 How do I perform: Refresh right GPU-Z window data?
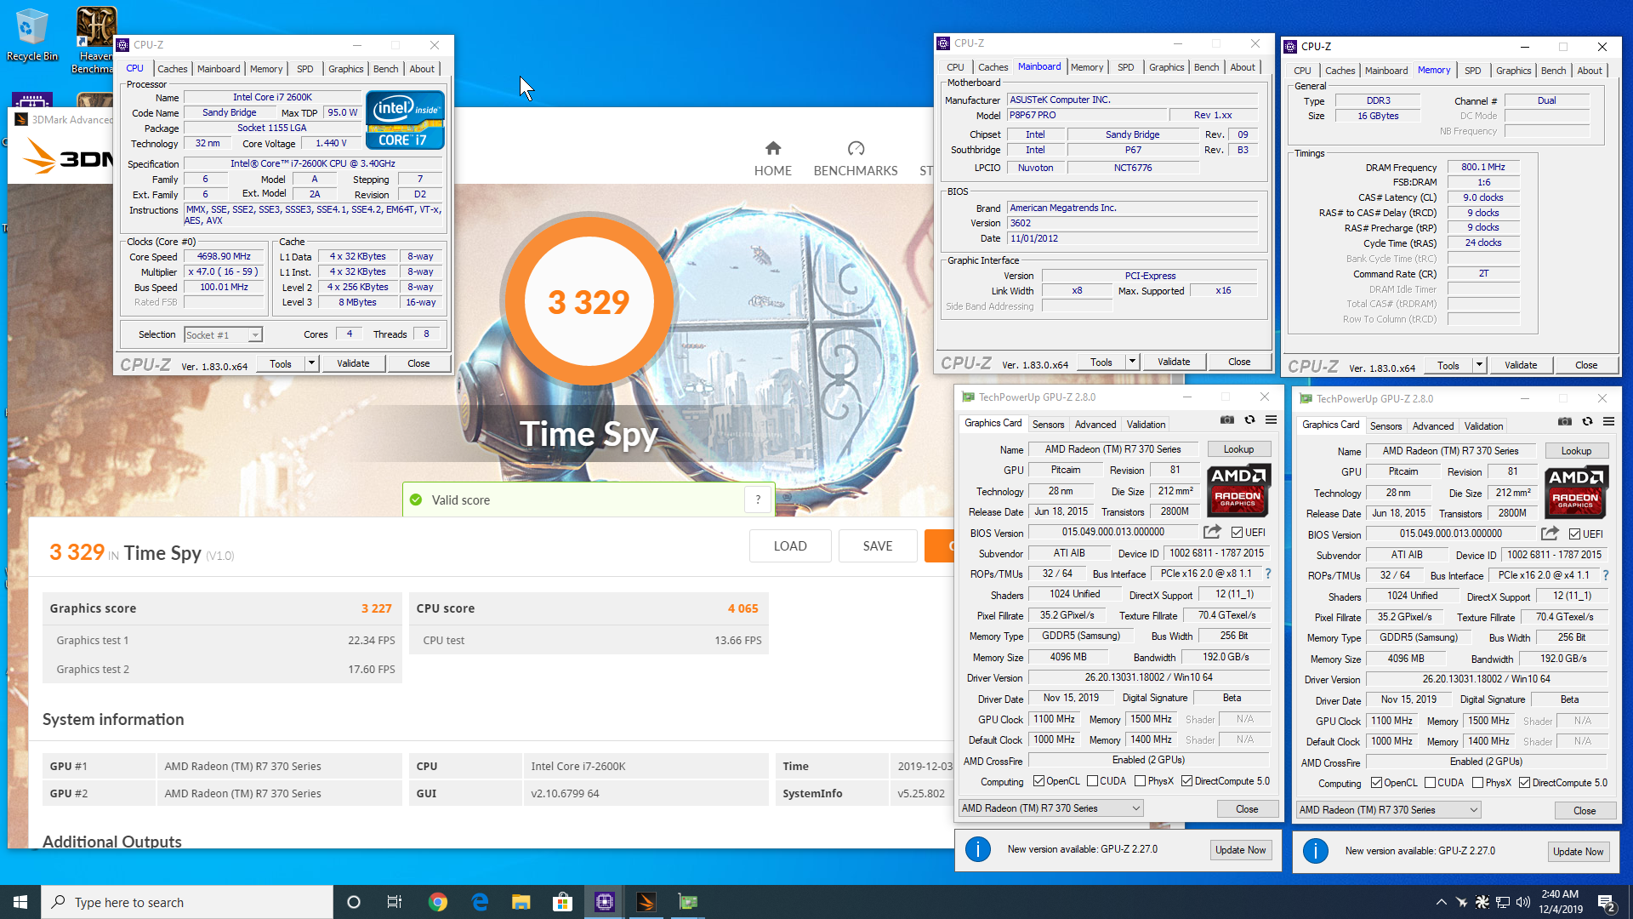coord(1587,421)
